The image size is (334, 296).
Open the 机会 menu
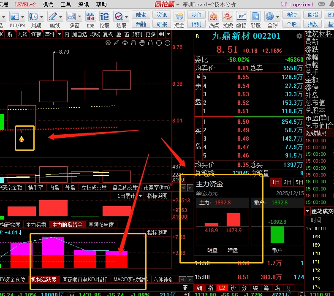point(48,4)
